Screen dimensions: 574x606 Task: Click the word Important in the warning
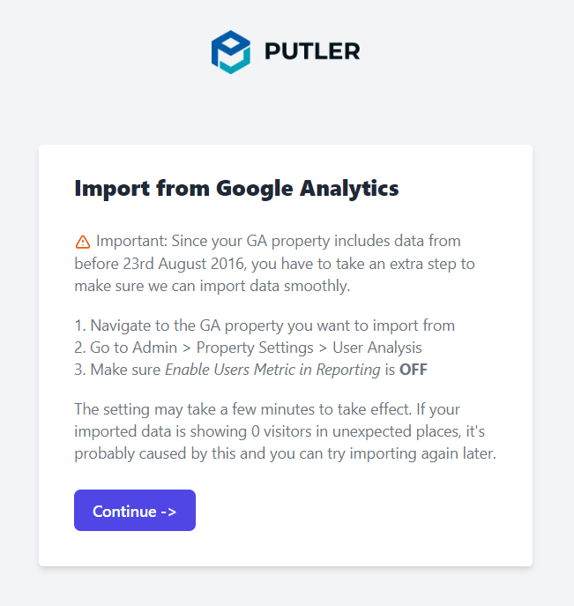point(131,242)
